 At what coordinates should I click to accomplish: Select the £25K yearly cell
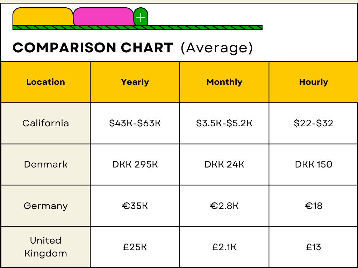click(135, 247)
